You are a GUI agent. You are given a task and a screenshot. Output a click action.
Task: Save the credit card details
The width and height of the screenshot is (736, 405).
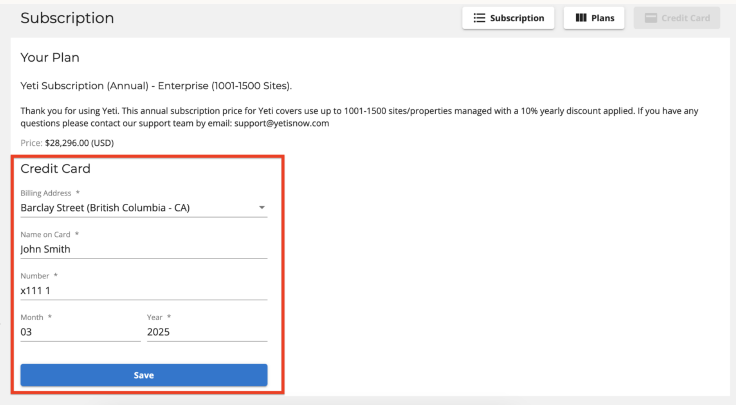coord(144,375)
